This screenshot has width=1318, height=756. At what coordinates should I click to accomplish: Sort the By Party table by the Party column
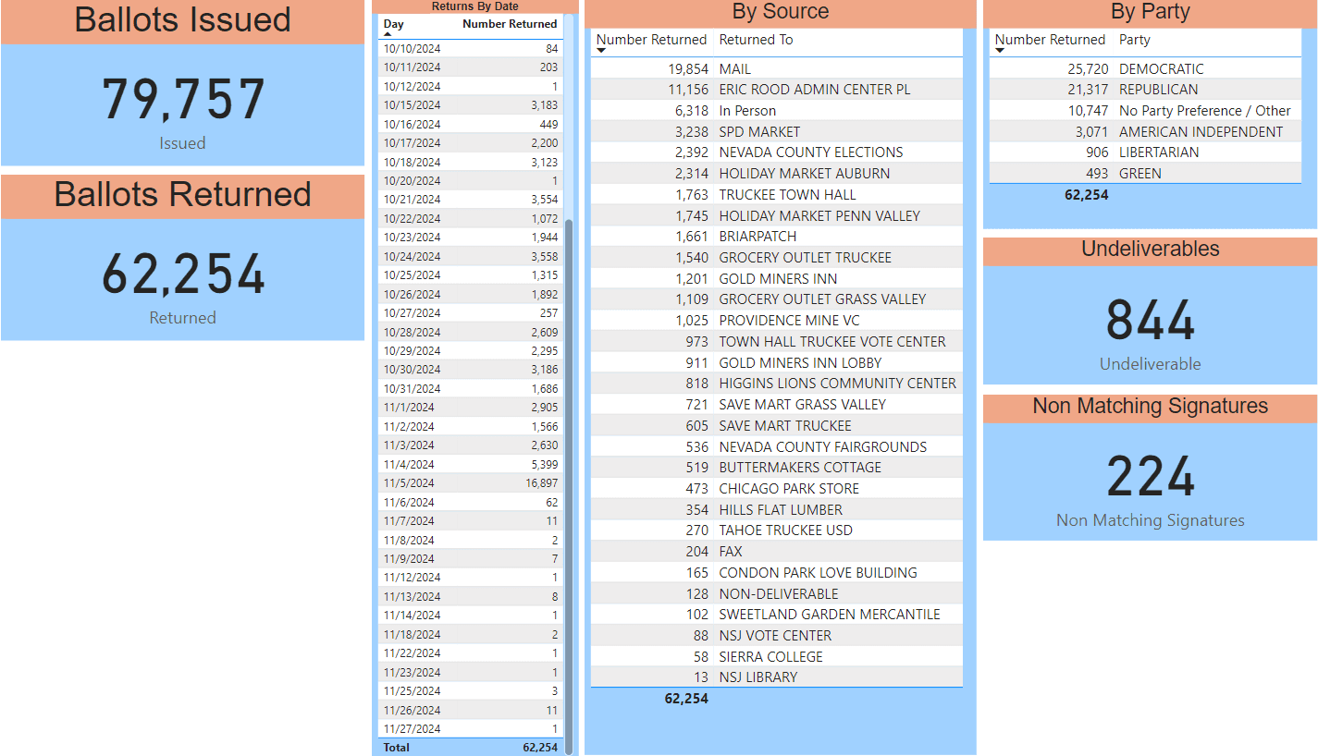pyautogui.click(x=1134, y=40)
